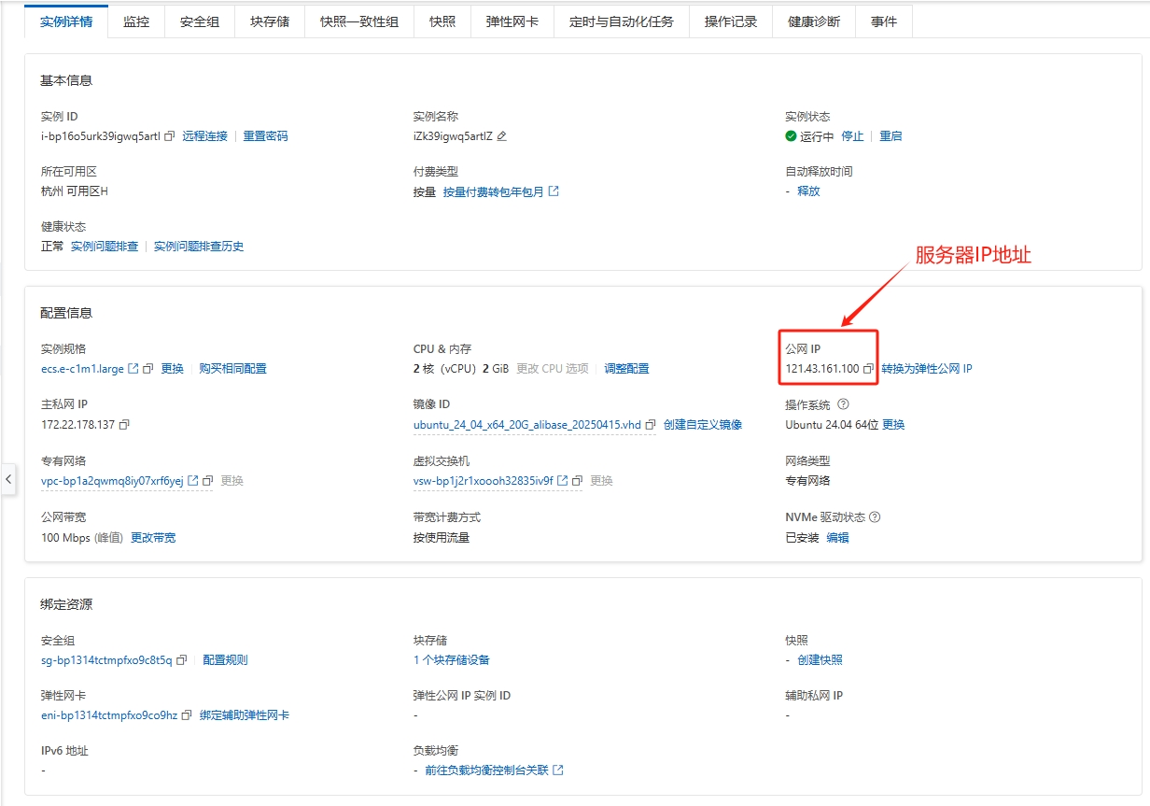
Task: Click 重置密码 to reset password
Action: point(265,136)
